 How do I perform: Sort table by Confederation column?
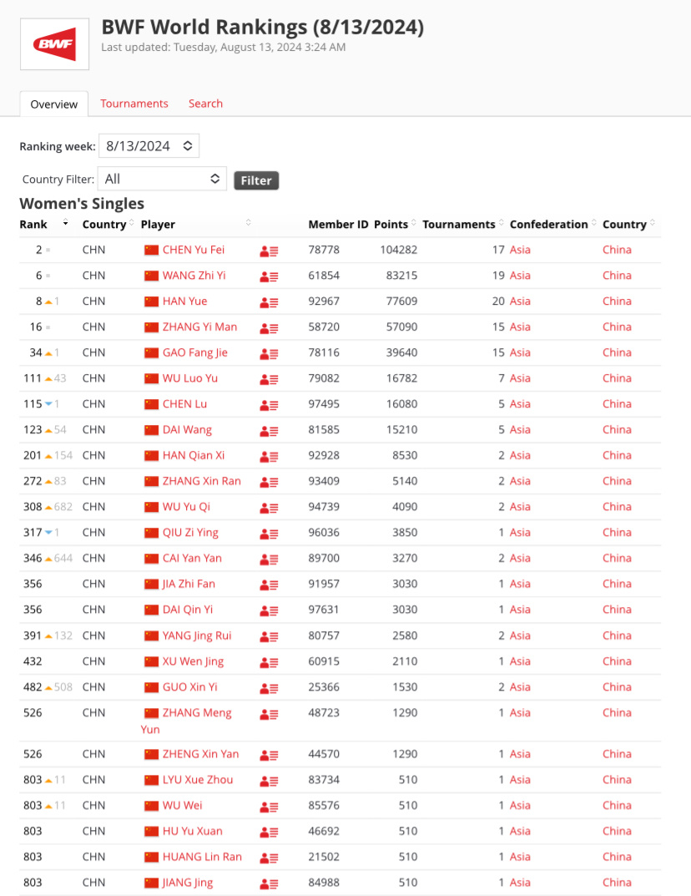point(552,224)
